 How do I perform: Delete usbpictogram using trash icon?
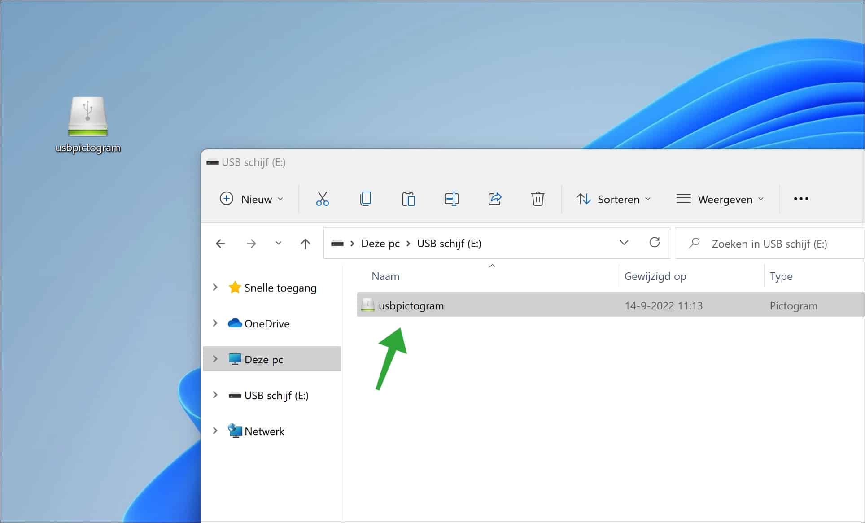[x=537, y=199]
